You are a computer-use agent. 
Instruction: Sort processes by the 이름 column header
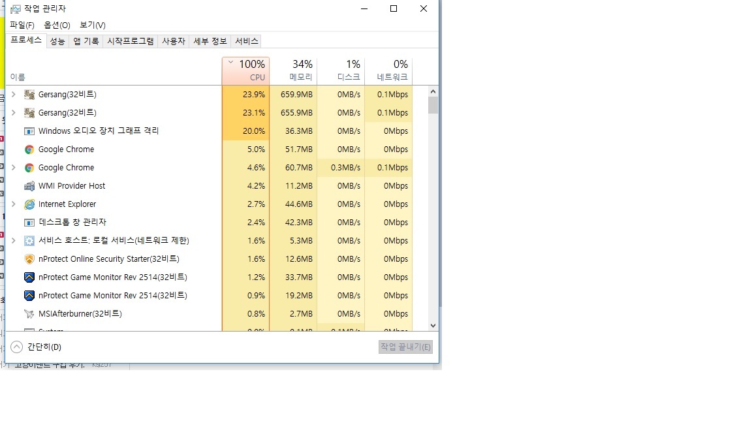coord(18,77)
